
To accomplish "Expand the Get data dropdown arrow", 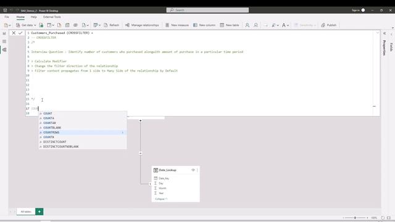I will [x=35, y=25].
